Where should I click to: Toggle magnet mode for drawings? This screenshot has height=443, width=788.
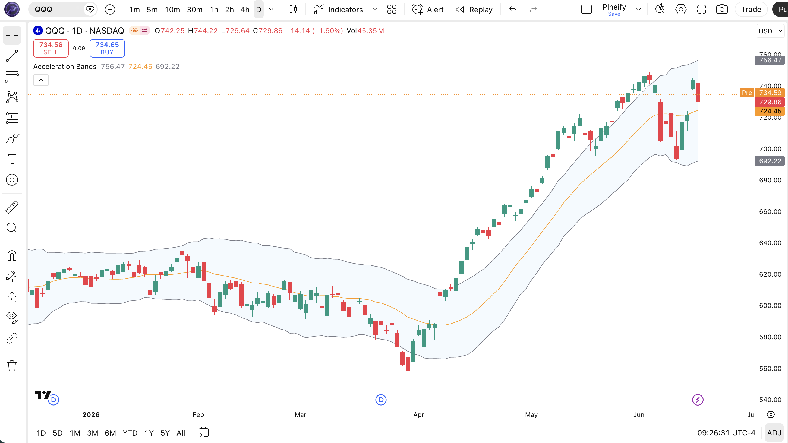pos(12,256)
